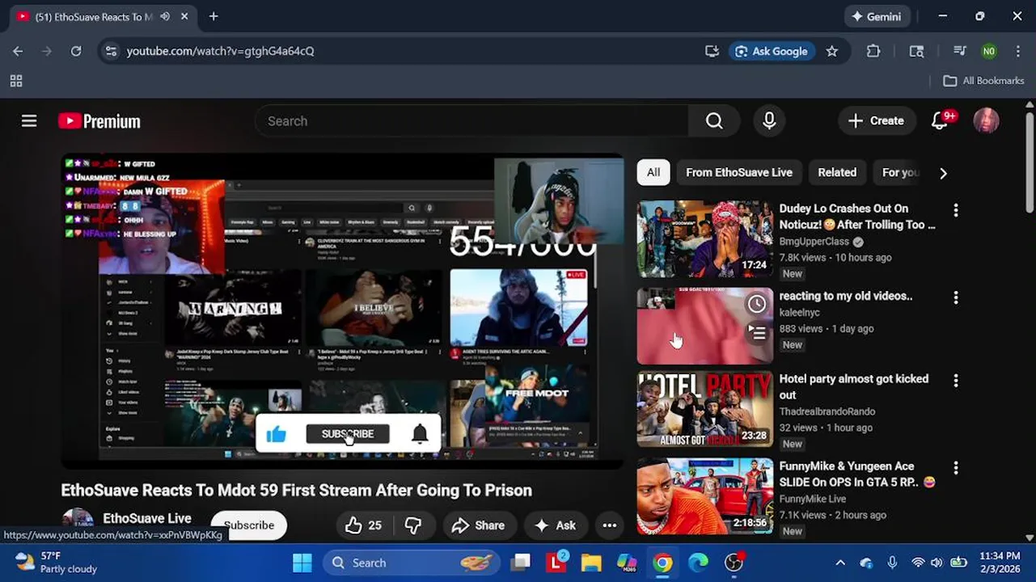
Task: Open the Hotel party video thumbnail
Action: pos(705,409)
